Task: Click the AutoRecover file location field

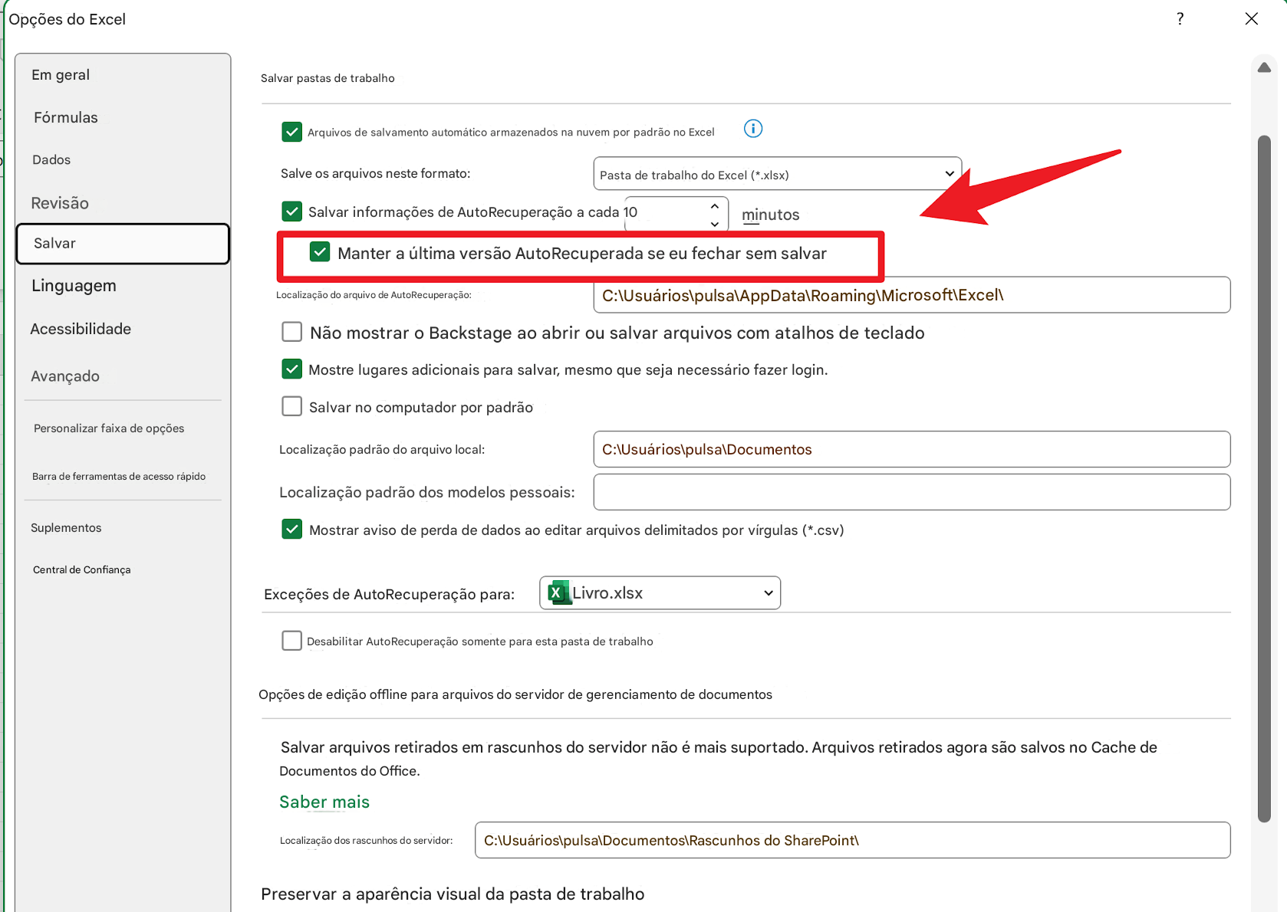Action: tap(912, 295)
